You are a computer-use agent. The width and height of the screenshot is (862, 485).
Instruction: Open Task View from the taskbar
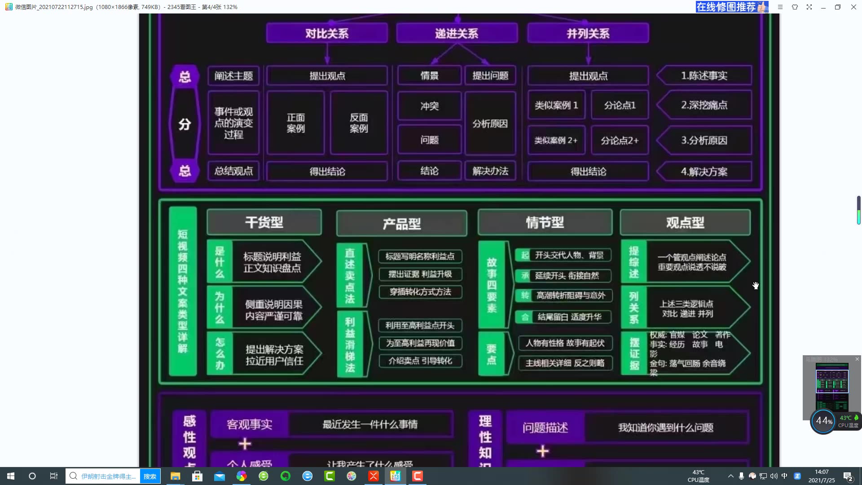coord(53,476)
